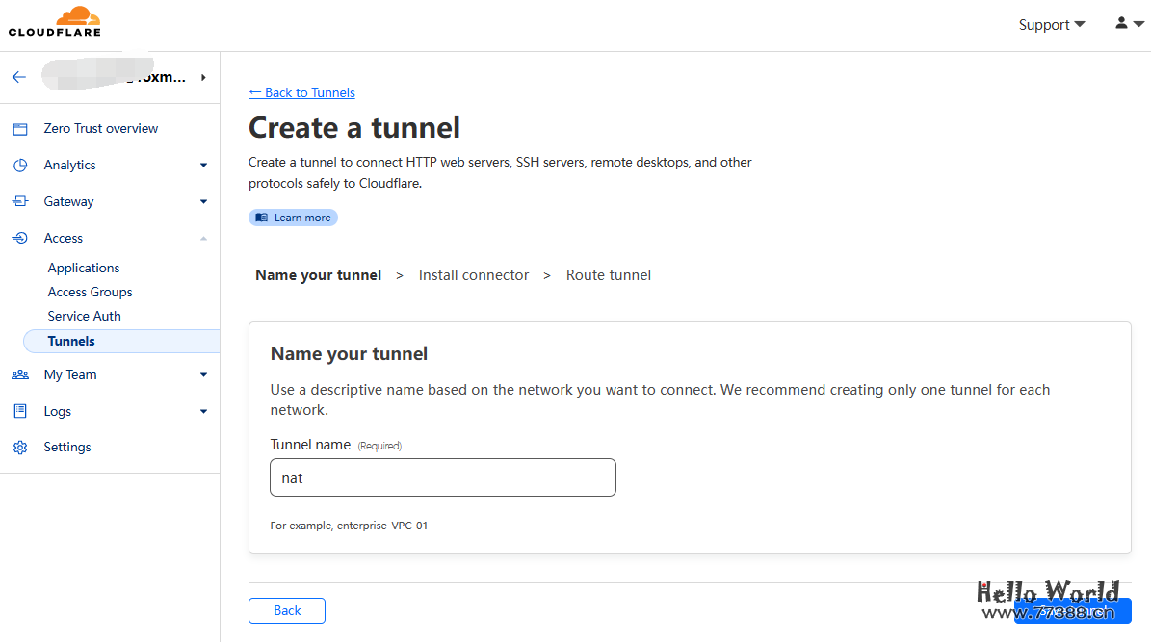Click the Zero Trust overview icon
This screenshot has width=1151, height=642.
click(20, 129)
